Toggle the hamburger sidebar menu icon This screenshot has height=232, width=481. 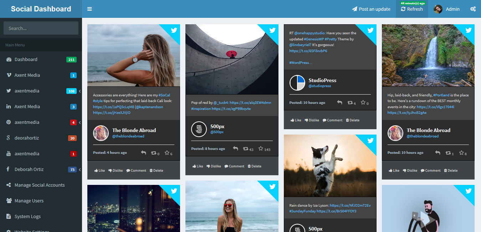[89, 9]
